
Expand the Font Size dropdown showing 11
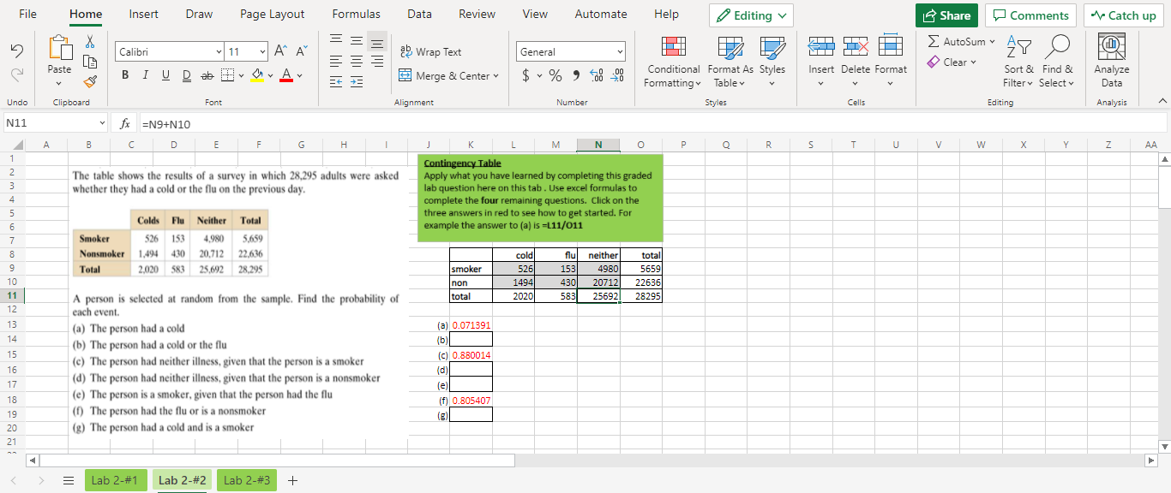pyautogui.click(x=261, y=51)
